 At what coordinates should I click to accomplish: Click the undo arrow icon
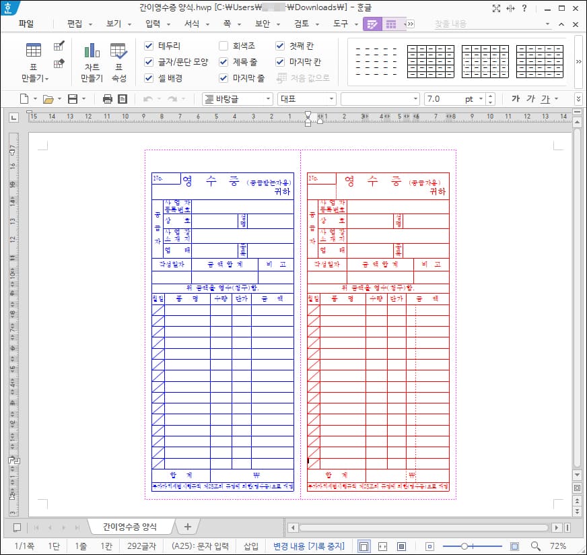coord(148,99)
